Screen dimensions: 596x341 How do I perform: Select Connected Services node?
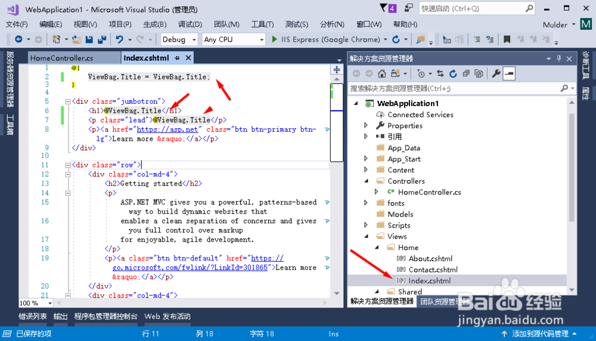tap(420, 114)
